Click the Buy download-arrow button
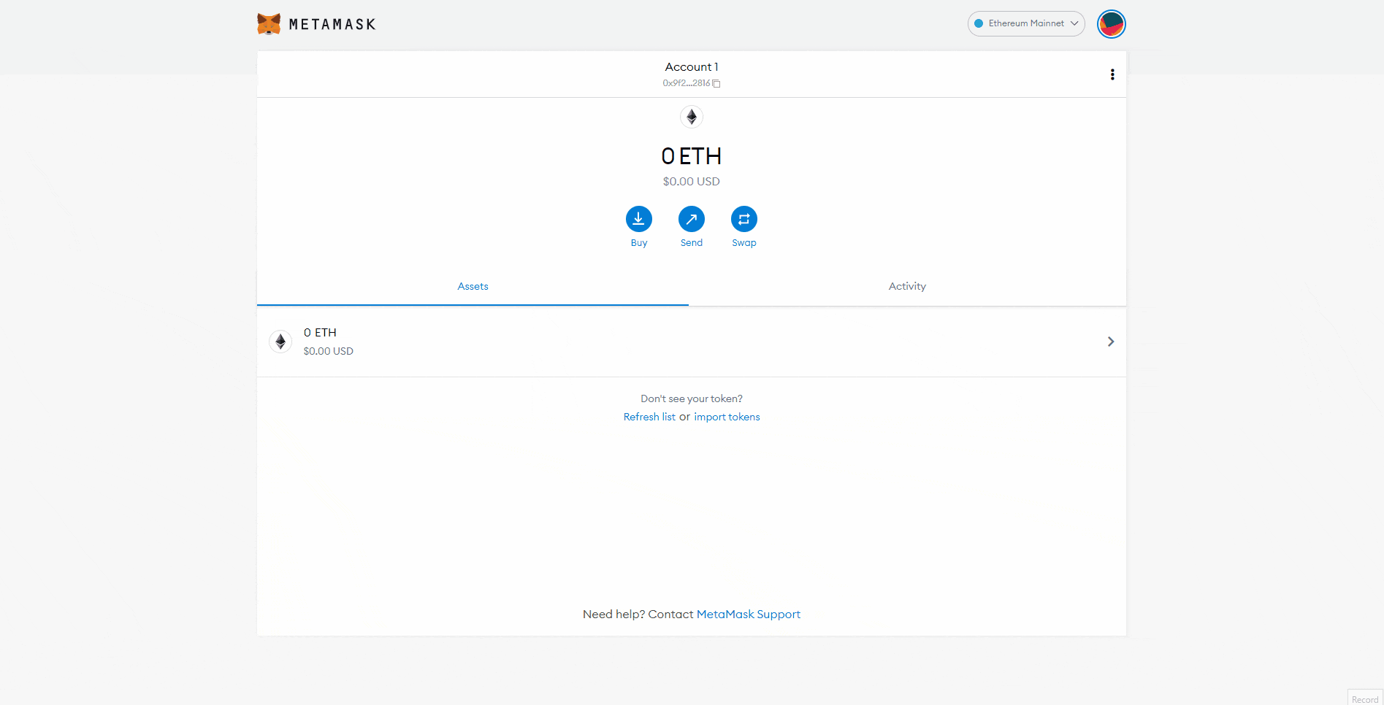Viewport: 1384px width, 705px height. point(639,219)
